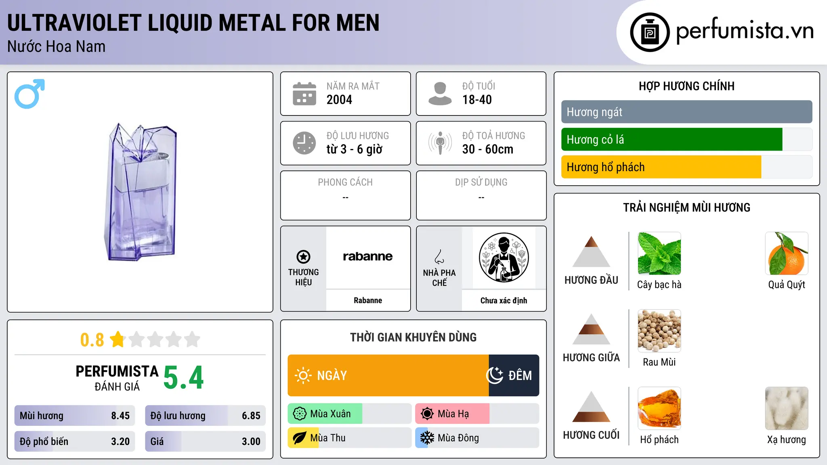827x465 pixels.
Task: Click the Dịp sử dụng occasion box
Action: 481,195
